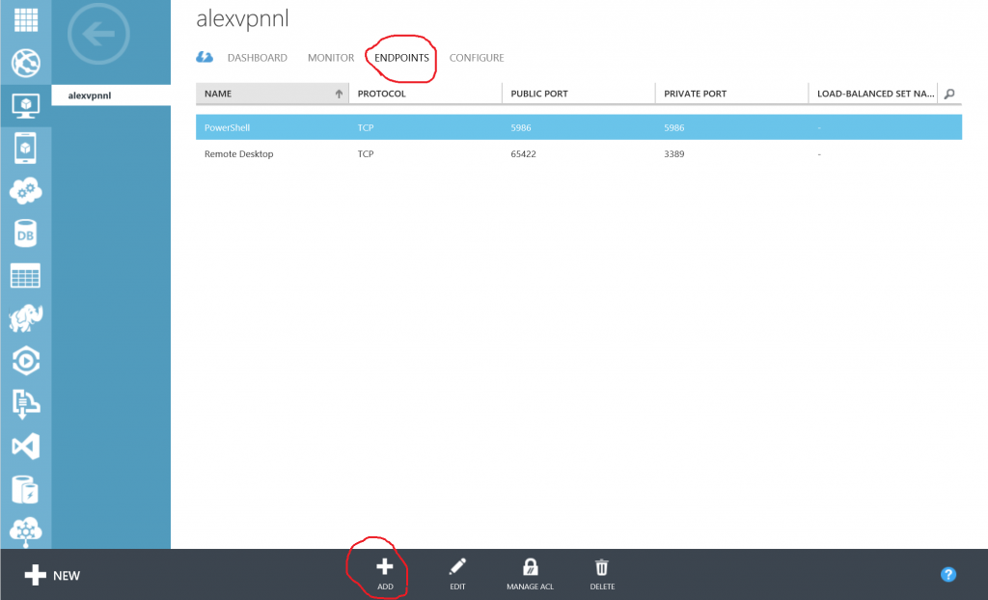
Task: Click the NEW button
Action: 52,575
